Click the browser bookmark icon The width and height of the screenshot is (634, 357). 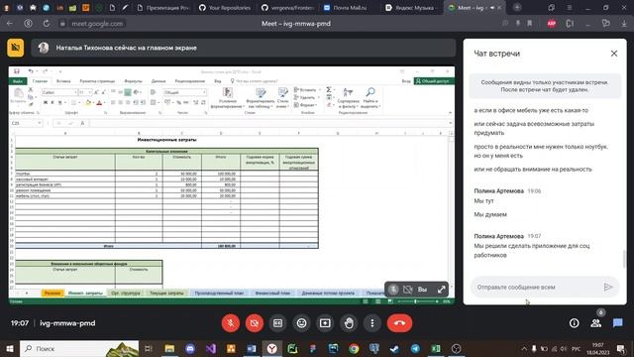coord(529,24)
